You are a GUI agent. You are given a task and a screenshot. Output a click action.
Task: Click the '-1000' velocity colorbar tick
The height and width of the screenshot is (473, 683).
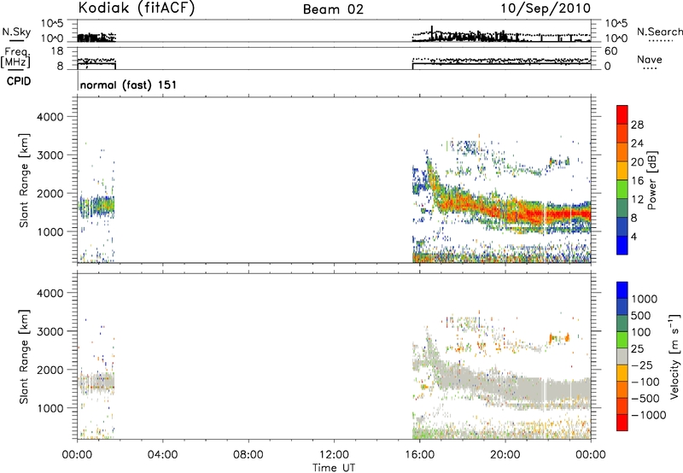pos(648,415)
